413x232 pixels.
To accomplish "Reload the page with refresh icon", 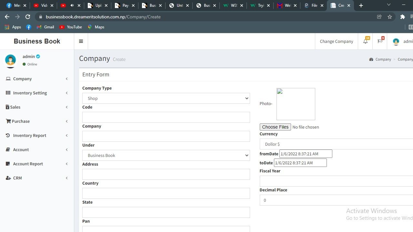I will [28, 17].
